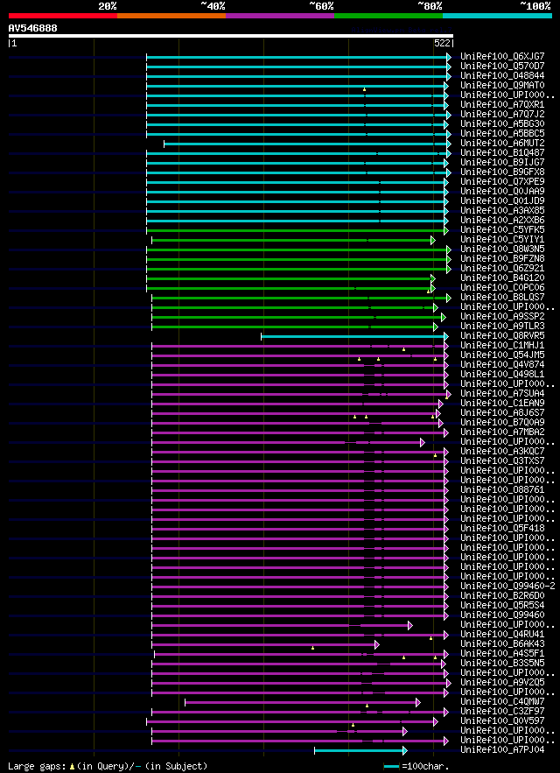Select the UniRef100_A5BBC5 label
The width and height of the screenshot is (560, 773).
point(502,133)
